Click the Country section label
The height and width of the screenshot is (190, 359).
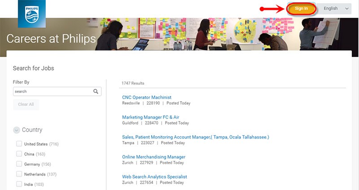click(32, 130)
